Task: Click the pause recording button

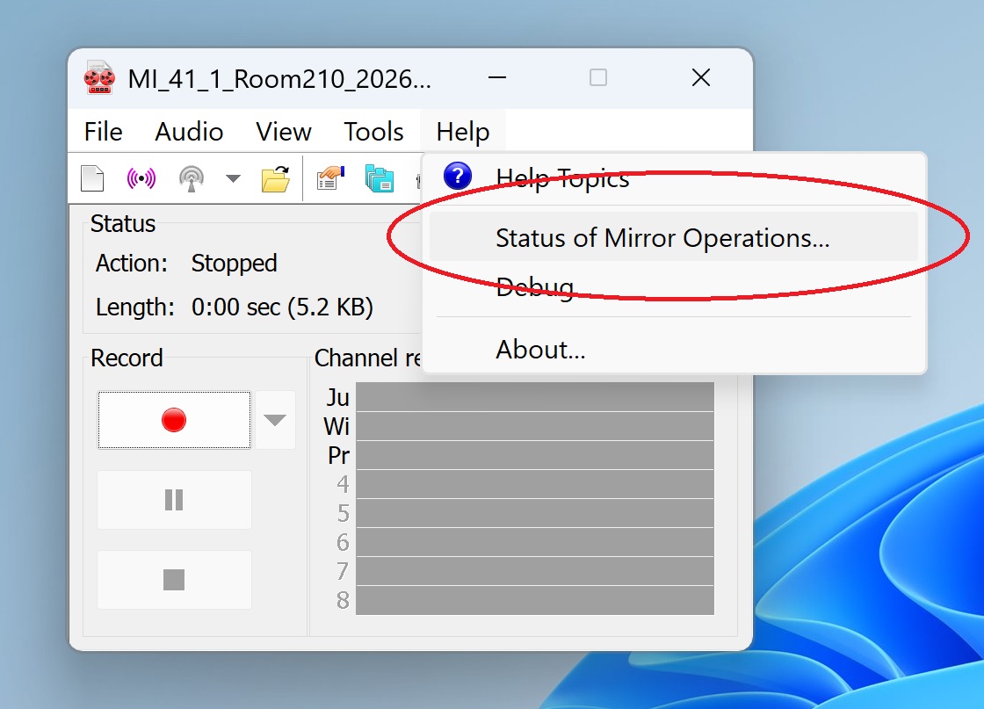Action: click(x=174, y=500)
